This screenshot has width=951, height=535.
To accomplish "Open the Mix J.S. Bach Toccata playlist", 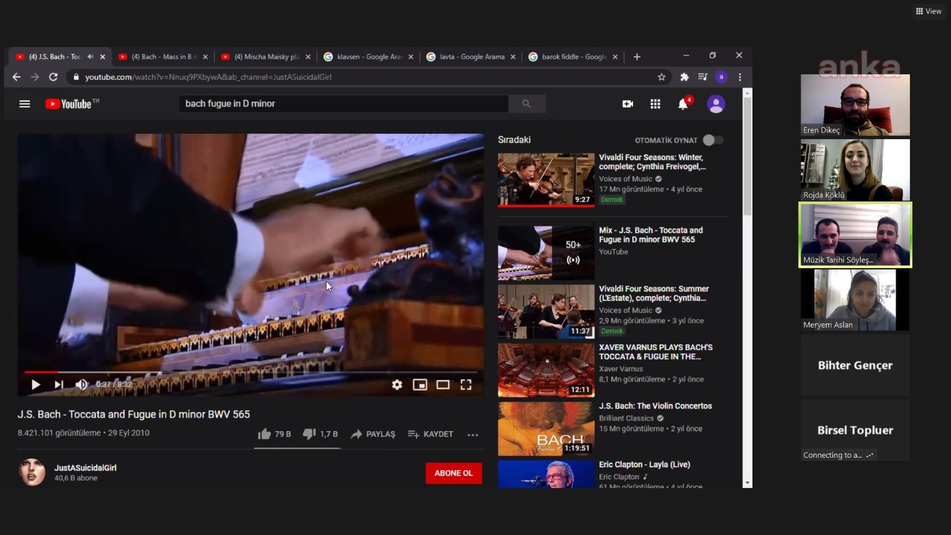I will tap(651, 235).
